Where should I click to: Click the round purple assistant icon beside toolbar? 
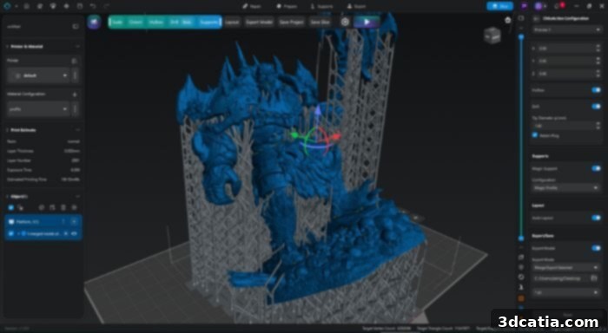[94, 22]
